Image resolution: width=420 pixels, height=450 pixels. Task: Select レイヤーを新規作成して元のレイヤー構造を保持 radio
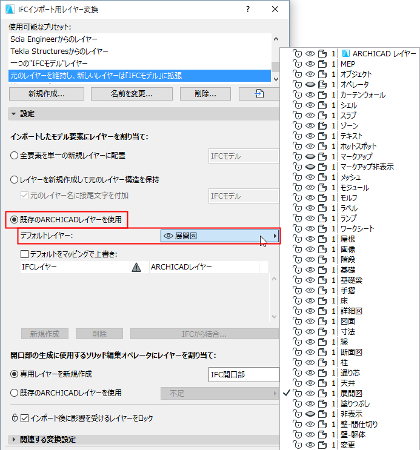click(x=14, y=180)
